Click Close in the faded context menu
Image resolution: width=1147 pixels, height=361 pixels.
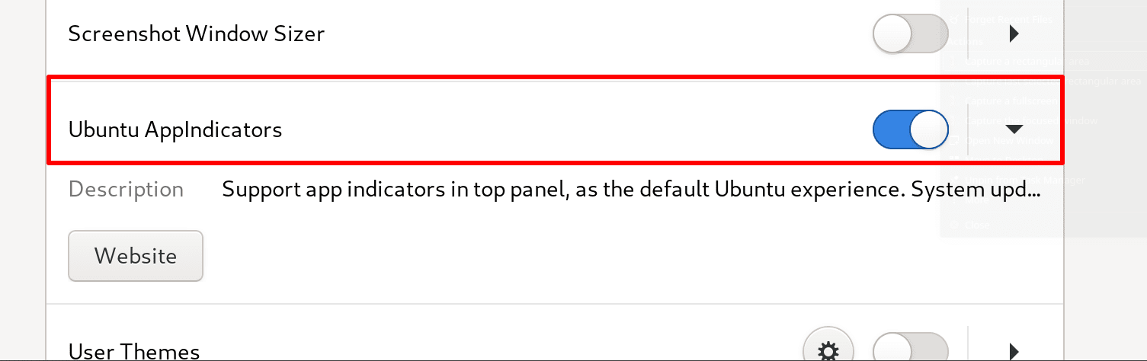977,225
